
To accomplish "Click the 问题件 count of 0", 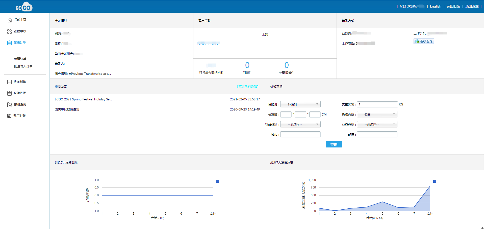I will [x=247, y=65].
